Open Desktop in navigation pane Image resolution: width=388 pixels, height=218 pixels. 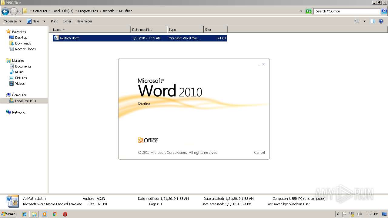21,38
